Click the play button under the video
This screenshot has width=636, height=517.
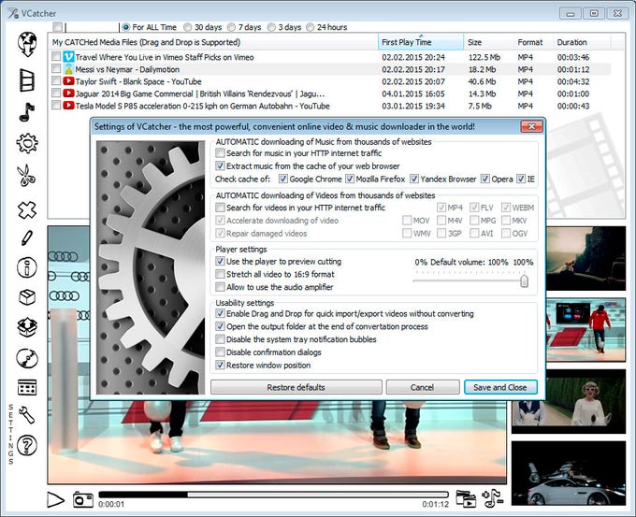click(x=56, y=499)
